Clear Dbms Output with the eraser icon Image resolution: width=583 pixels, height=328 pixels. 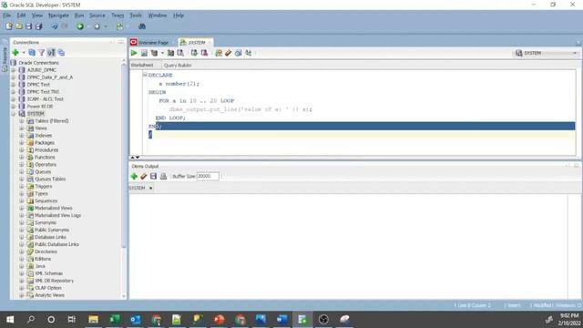144,176
